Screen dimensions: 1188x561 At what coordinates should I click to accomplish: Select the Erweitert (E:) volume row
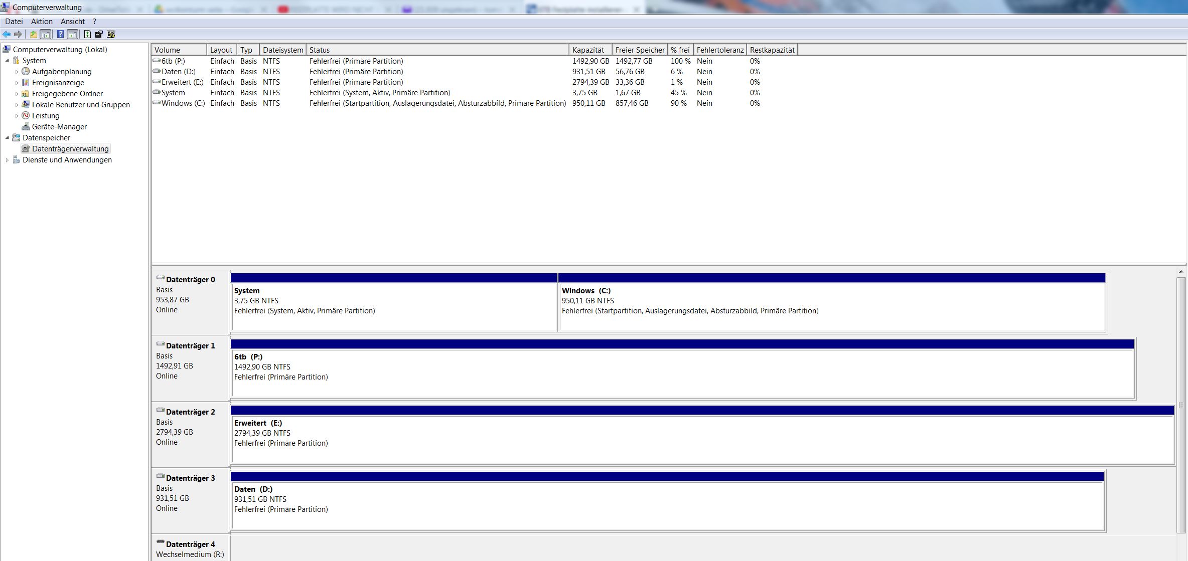(x=182, y=82)
